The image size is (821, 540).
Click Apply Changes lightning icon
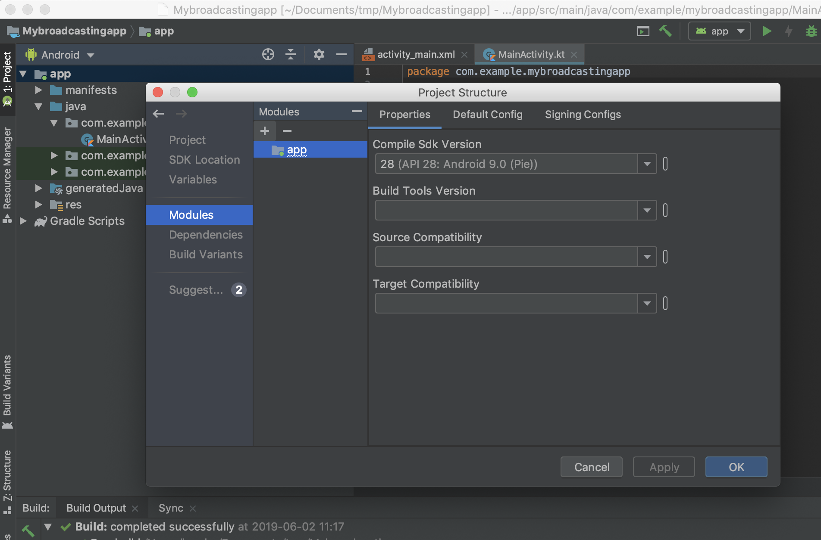789,31
